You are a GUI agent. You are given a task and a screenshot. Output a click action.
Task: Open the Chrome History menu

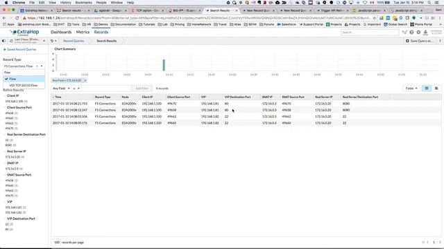tap(65, 3)
